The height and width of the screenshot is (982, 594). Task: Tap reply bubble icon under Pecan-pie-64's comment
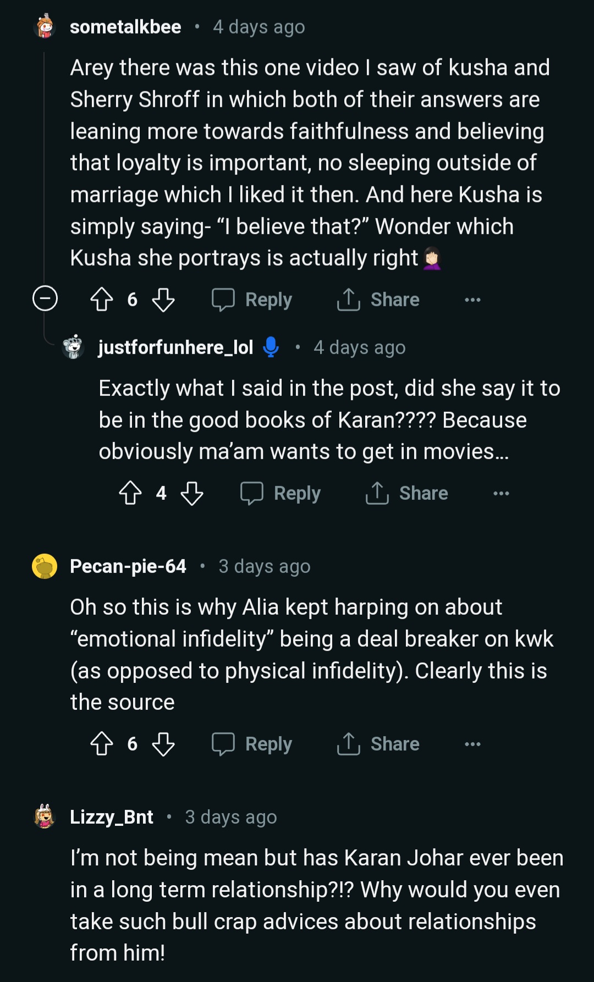(x=223, y=744)
